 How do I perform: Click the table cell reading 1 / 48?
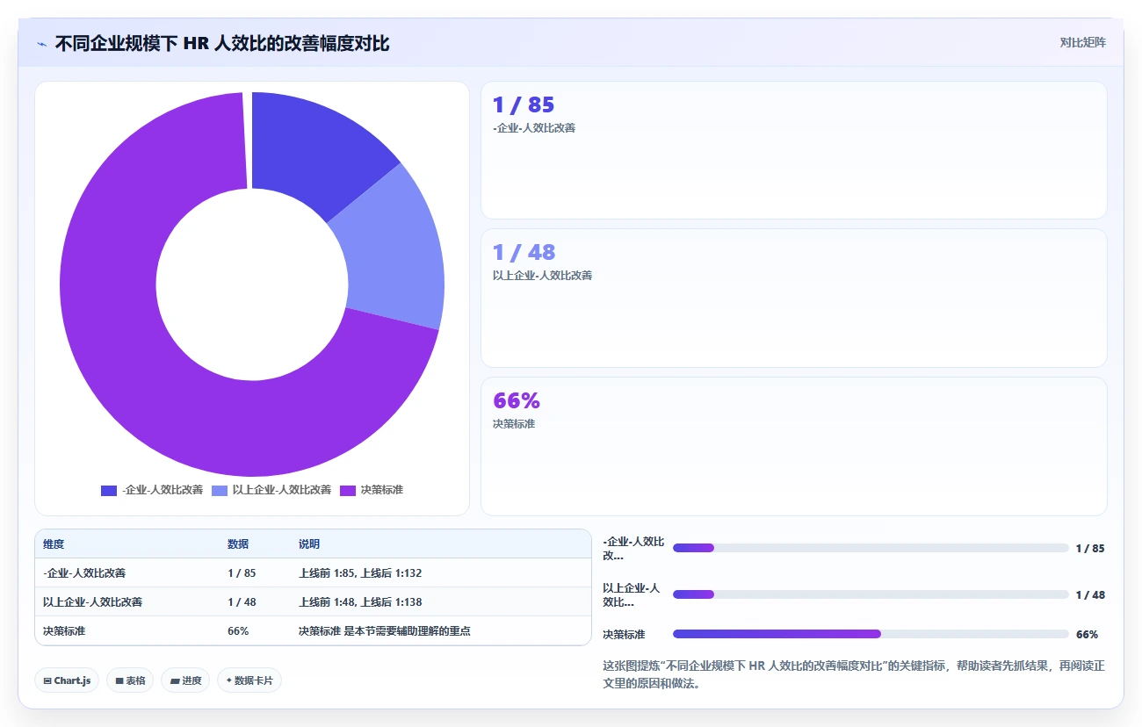click(x=242, y=602)
